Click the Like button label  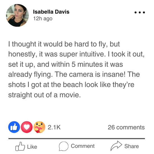pos(32,147)
